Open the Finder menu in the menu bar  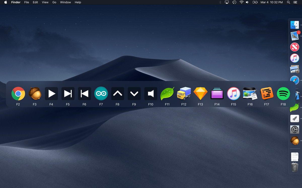(16, 2)
